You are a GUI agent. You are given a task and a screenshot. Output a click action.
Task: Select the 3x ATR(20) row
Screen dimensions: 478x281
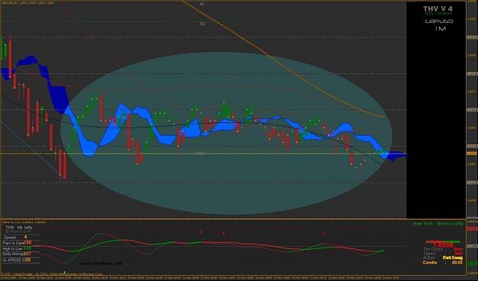(21, 260)
